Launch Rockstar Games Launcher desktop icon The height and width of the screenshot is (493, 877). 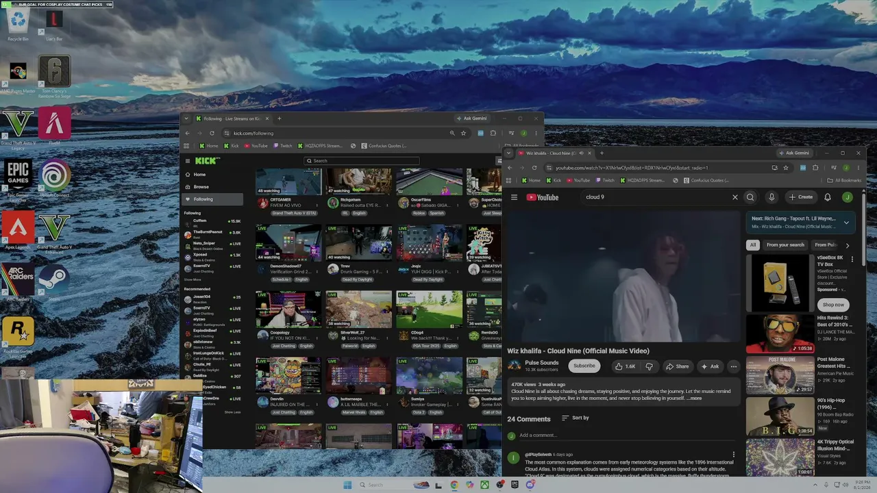point(18,336)
